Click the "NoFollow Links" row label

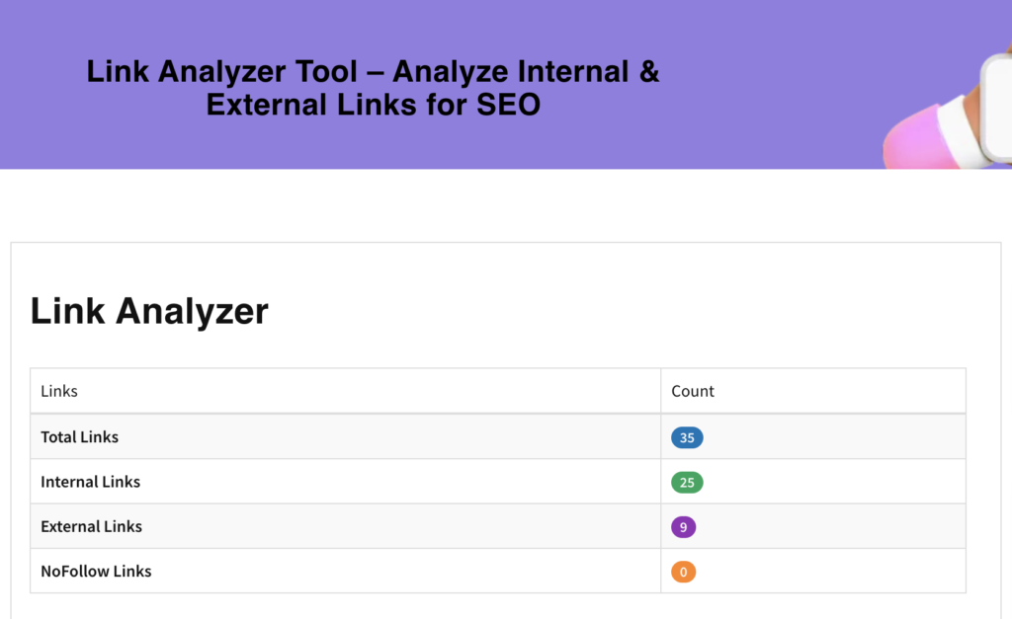pyautogui.click(x=96, y=571)
